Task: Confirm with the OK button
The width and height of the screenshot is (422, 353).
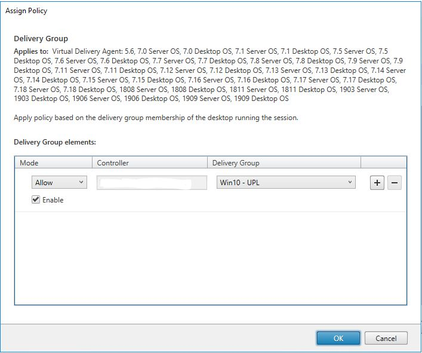Action: (338, 338)
